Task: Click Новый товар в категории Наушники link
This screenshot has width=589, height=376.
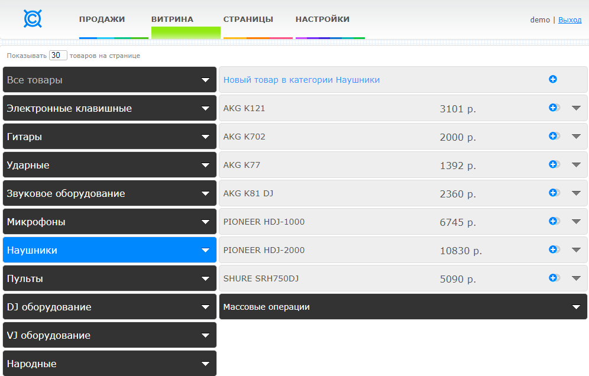Action: point(302,80)
